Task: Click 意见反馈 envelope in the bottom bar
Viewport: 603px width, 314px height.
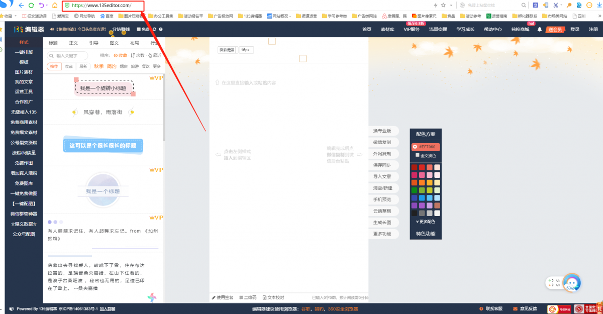Action: [x=525, y=308]
